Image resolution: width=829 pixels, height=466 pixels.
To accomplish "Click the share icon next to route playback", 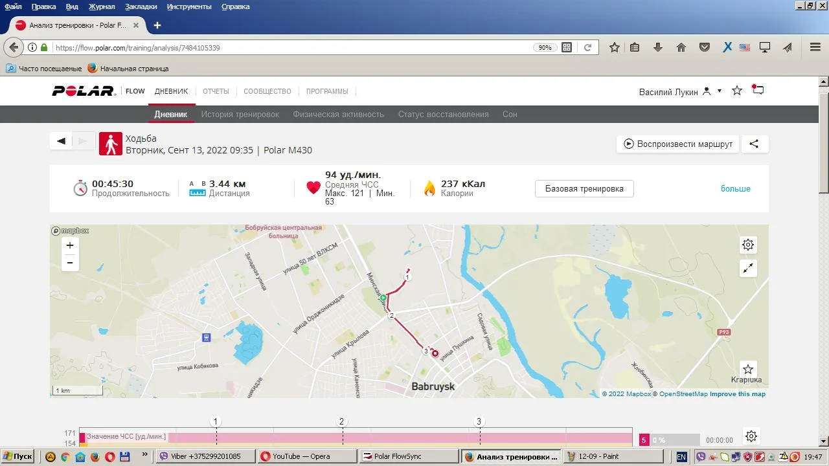I will click(754, 144).
